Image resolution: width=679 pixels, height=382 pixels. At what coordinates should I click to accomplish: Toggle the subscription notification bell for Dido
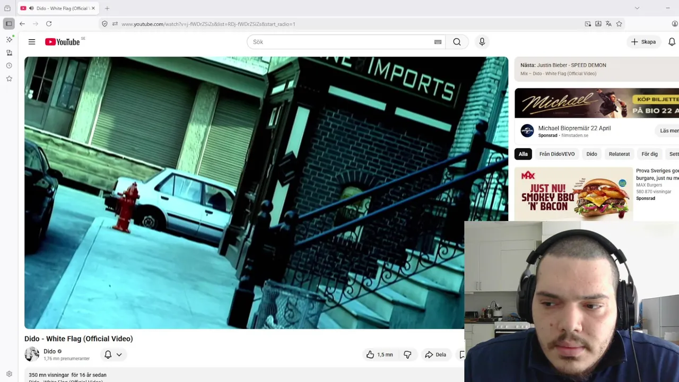108,354
